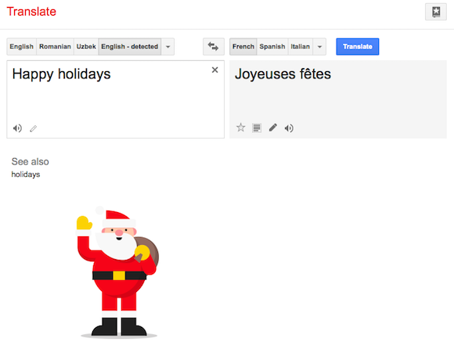Clear the source text with X
The height and width of the screenshot is (342, 454).
click(214, 70)
